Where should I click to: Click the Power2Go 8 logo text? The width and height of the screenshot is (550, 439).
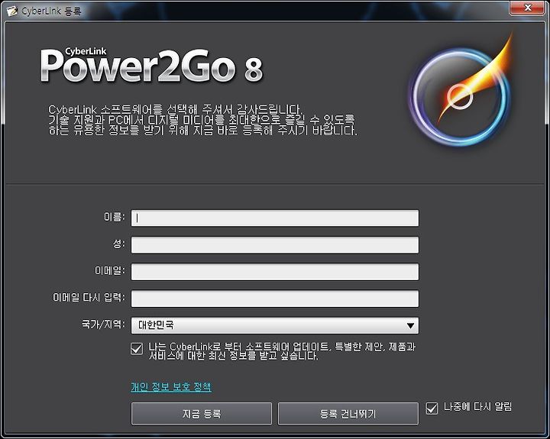[151, 65]
